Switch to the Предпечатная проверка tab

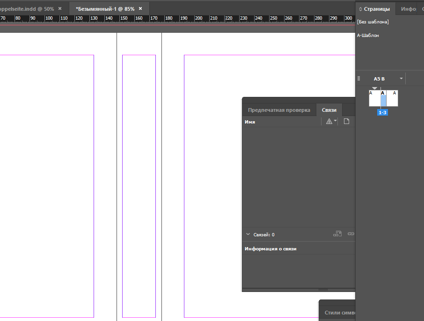279,110
